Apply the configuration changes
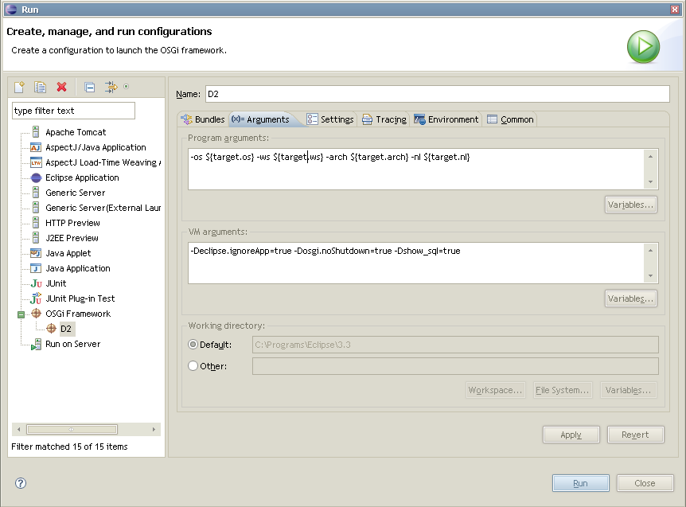686x507 pixels. click(x=571, y=435)
